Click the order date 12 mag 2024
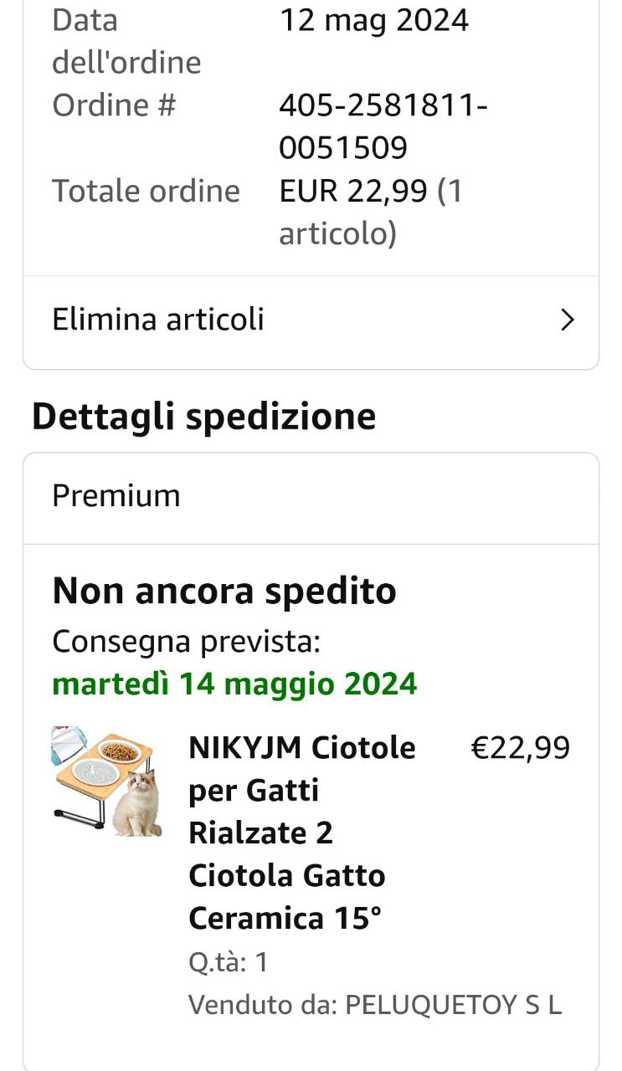The width and height of the screenshot is (622, 1071). click(x=373, y=20)
